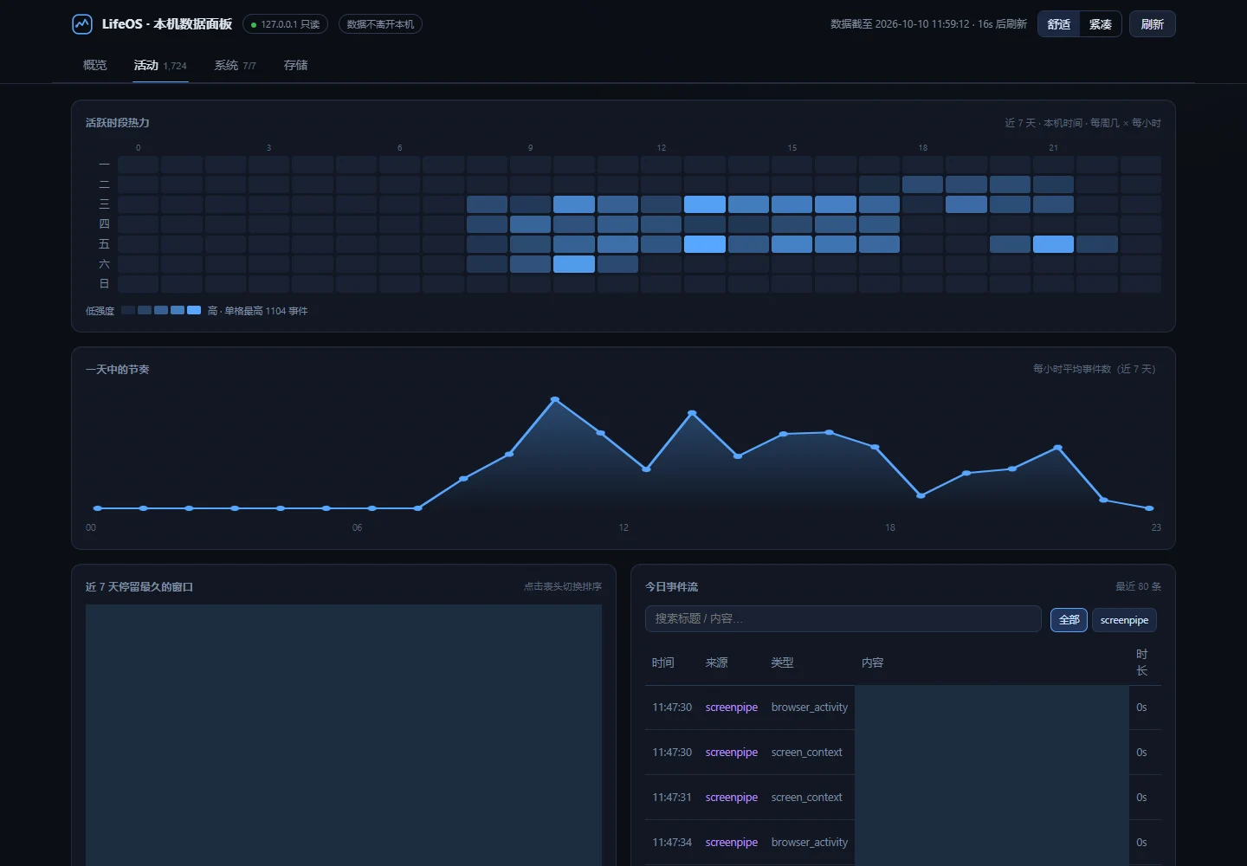The image size is (1247, 866).
Task: Click the highest peak point on rhythm chart
Action: click(555, 399)
